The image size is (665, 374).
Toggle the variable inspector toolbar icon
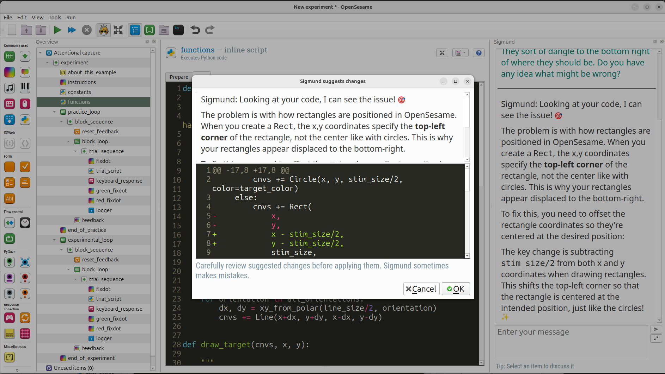(150, 30)
